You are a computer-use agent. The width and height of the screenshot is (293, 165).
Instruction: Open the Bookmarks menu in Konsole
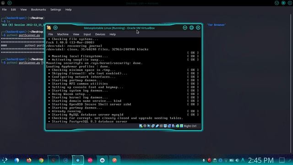click(x=38, y=10)
